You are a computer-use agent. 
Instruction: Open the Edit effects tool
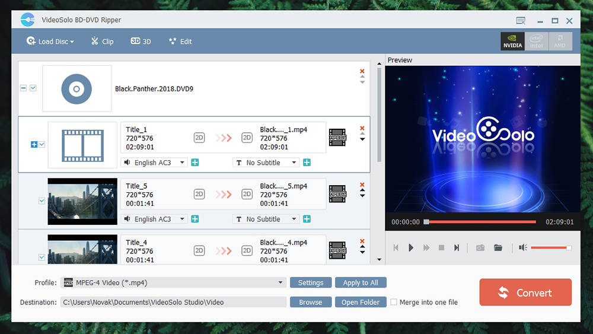180,41
